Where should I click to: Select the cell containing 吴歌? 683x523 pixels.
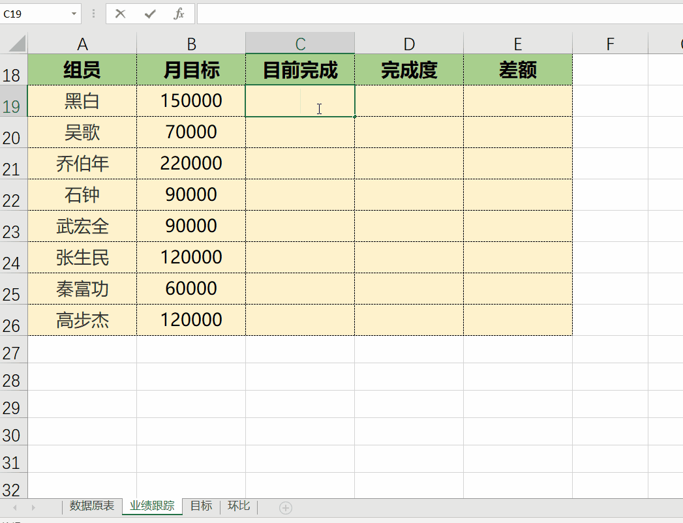[82, 132]
